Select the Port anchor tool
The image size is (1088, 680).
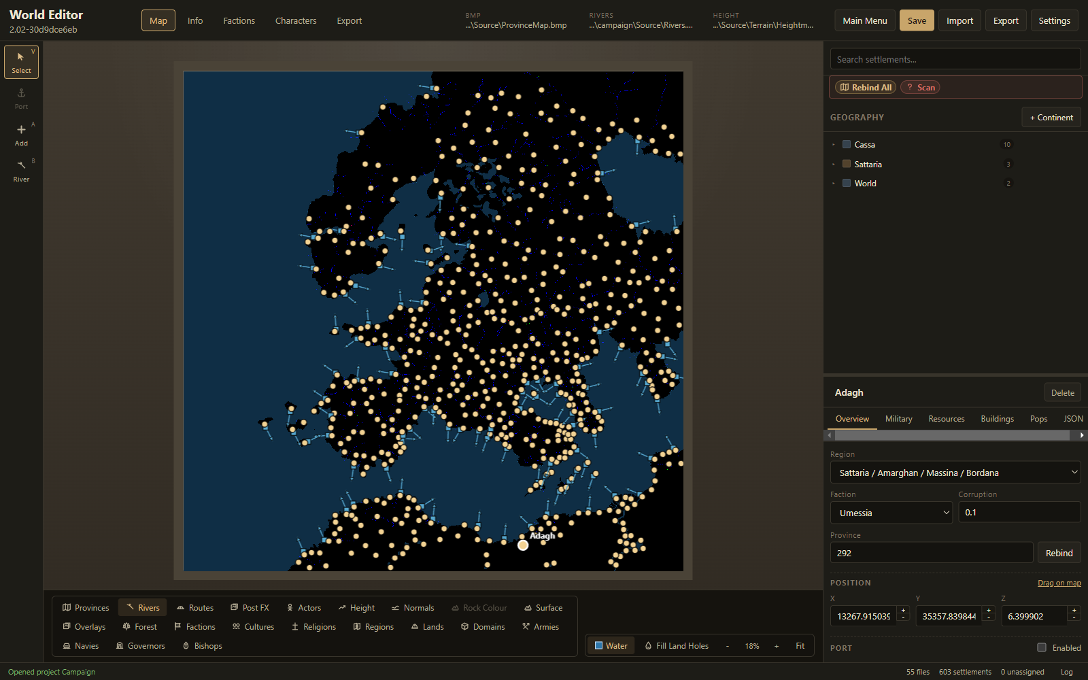coord(21,99)
